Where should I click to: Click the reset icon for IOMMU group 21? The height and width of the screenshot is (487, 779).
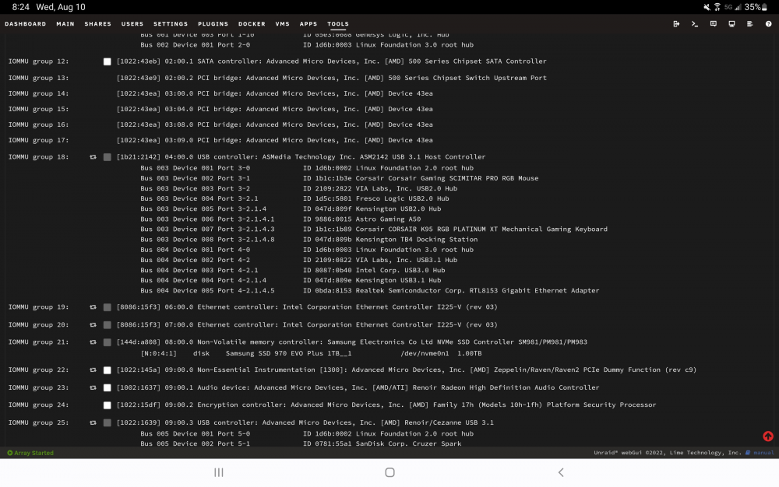pyautogui.click(x=93, y=342)
